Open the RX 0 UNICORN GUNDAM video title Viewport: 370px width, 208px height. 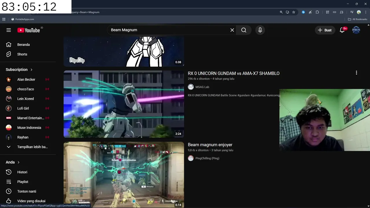(x=234, y=73)
